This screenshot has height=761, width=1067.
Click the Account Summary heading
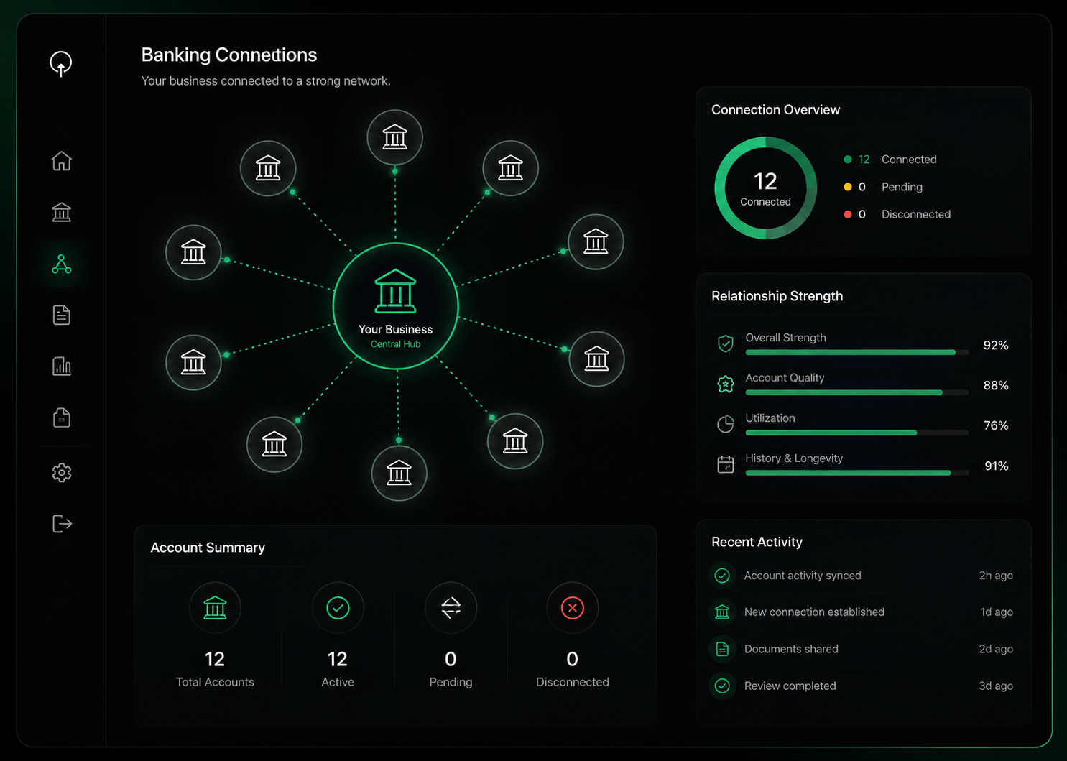coord(208,548)
